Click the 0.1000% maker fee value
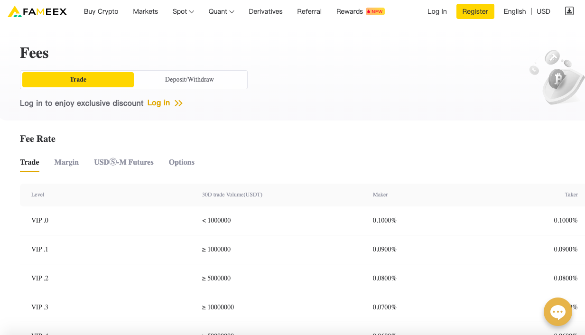 click(x=385, y=221)
